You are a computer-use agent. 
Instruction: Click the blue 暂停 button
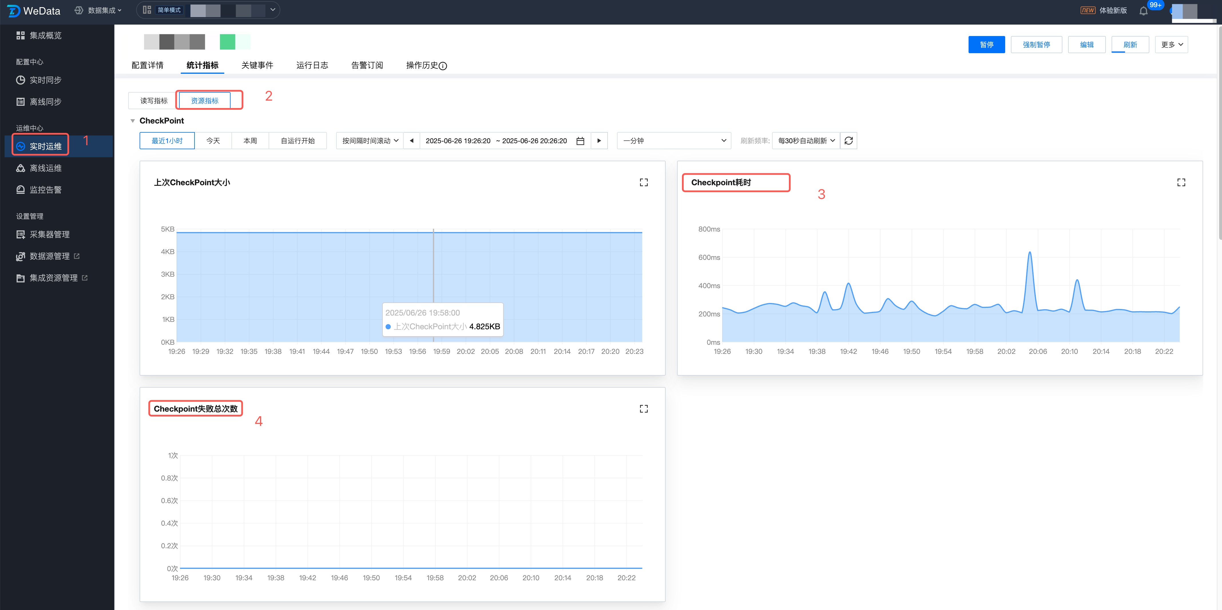[986, 45]
